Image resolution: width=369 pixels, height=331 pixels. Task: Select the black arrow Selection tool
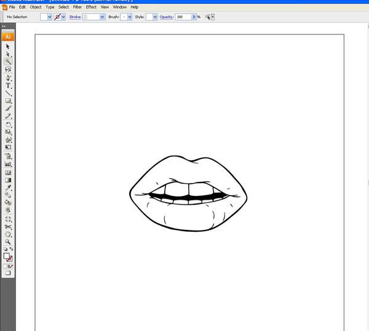click(8, 47)
